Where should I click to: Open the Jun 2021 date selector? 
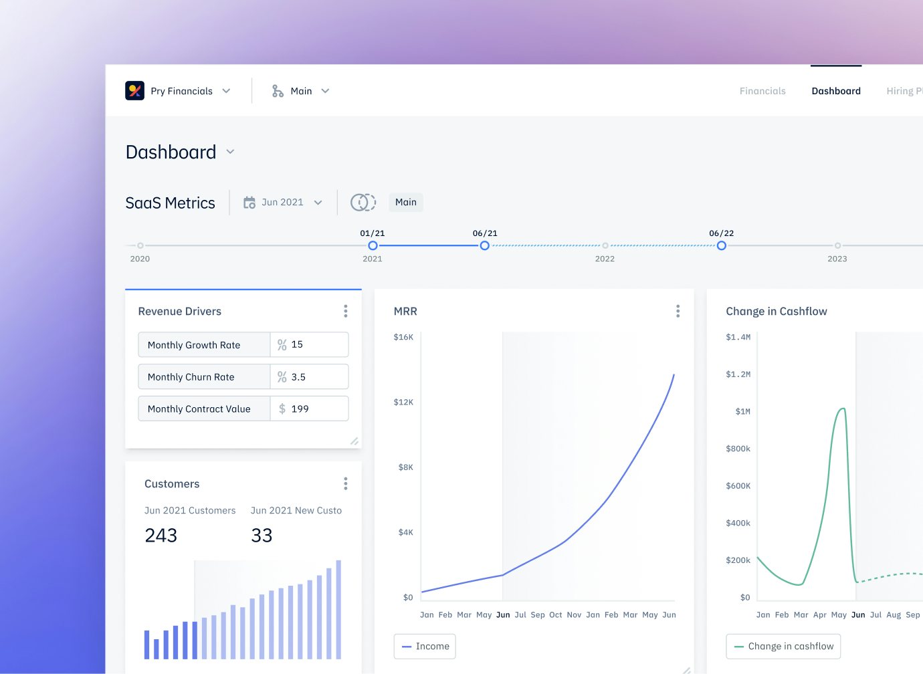tap(283, 203)
